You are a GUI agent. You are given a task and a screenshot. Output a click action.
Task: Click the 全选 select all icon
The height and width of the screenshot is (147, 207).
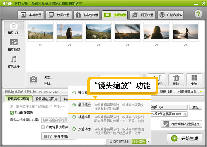pos(194,80)
